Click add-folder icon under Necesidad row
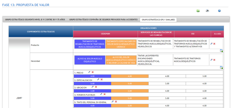This screenshot has width=232, height=108. pyautogui.click(x=221, y=68)
